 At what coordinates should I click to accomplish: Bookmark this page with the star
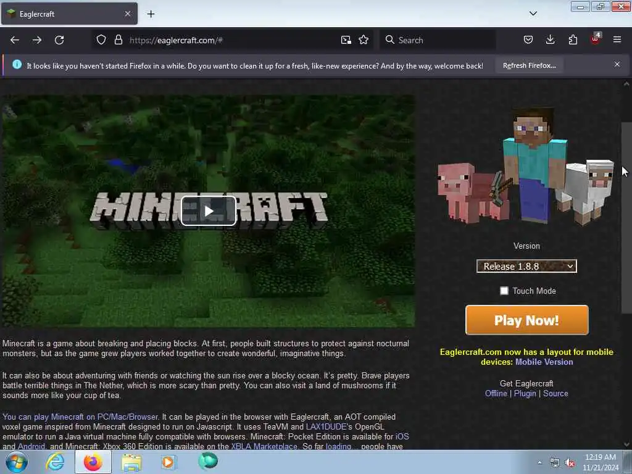364,40
